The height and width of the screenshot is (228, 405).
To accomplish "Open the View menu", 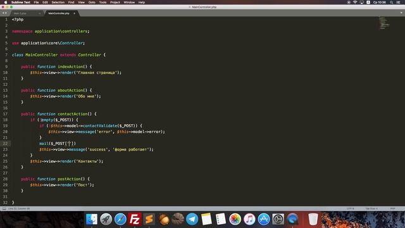I will (x=82, y=3).
